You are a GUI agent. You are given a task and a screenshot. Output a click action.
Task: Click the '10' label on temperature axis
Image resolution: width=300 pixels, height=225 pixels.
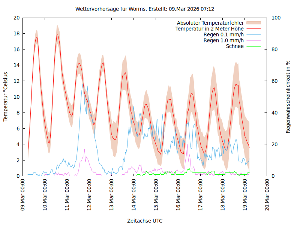tap(16, 97)
